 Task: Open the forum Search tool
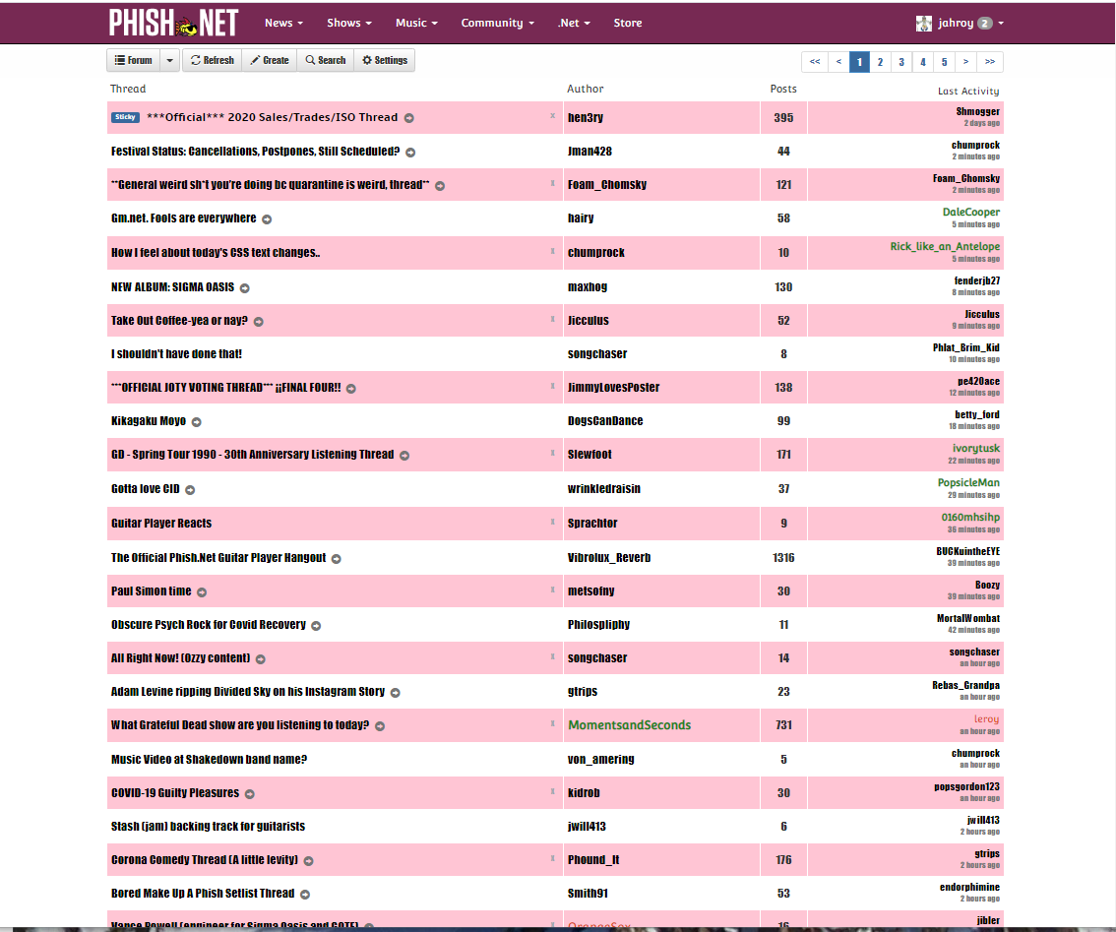pyautogui.click(x=325, y=60)
